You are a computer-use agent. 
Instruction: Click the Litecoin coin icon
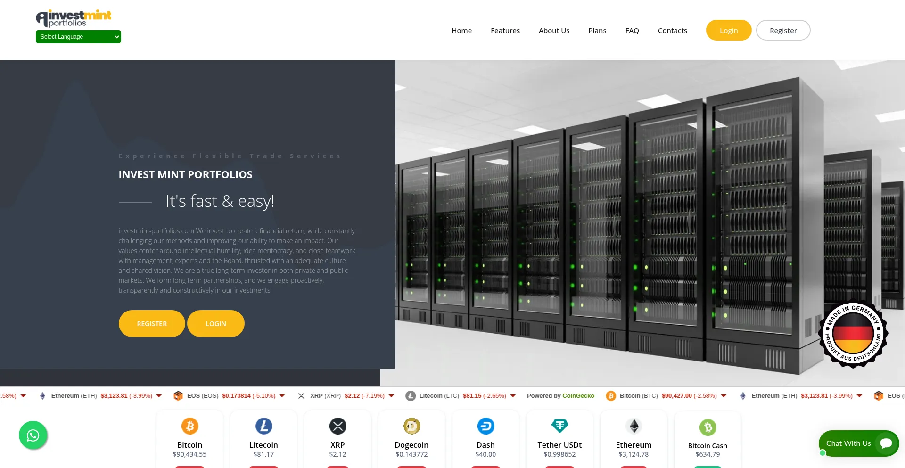pyautogui.click(x=263, y=426)
